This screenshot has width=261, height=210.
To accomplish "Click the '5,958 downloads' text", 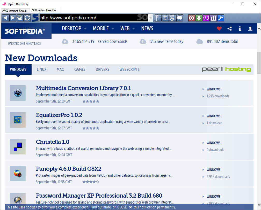I will 218,177.
